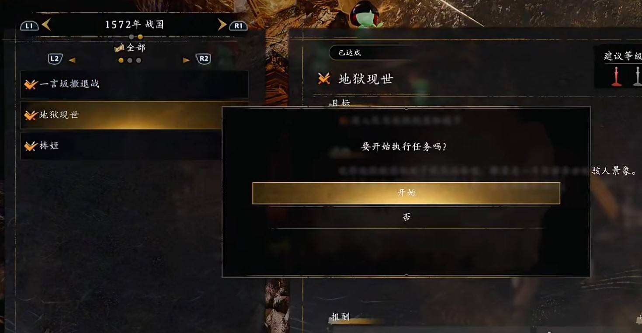Select highlighted 地狱现世 mission entry
Viewport: 642px width, 333px height.
[121, 115]
